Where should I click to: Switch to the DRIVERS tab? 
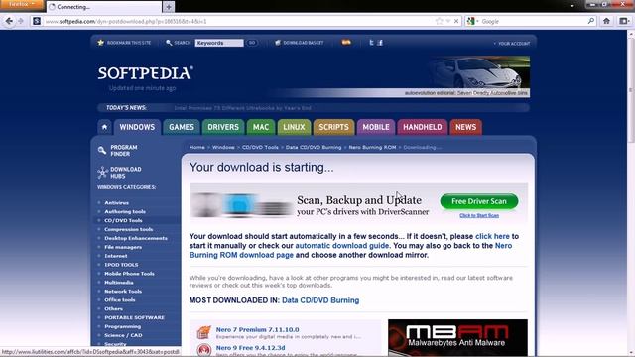[x=223, y=127]
